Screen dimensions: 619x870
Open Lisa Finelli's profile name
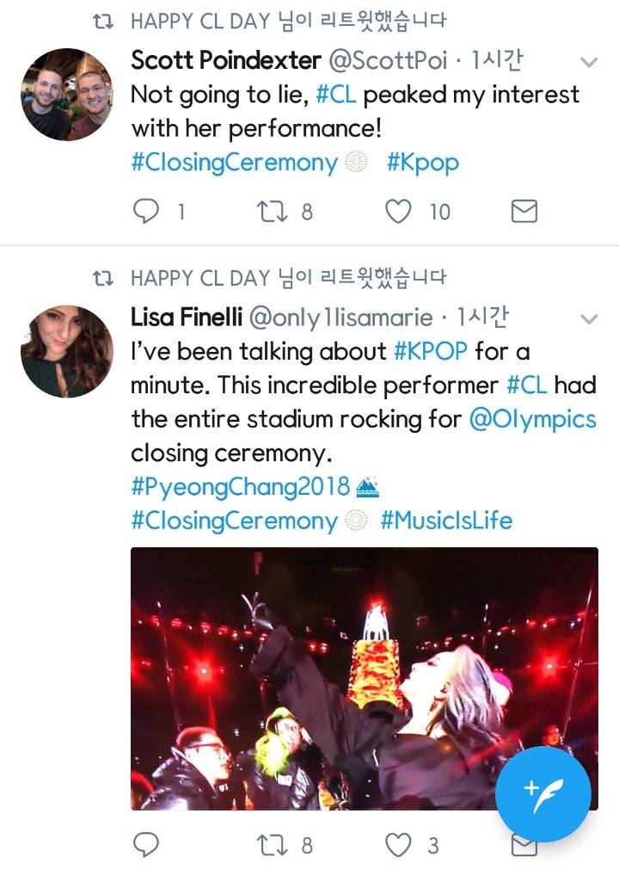(186, 318)
